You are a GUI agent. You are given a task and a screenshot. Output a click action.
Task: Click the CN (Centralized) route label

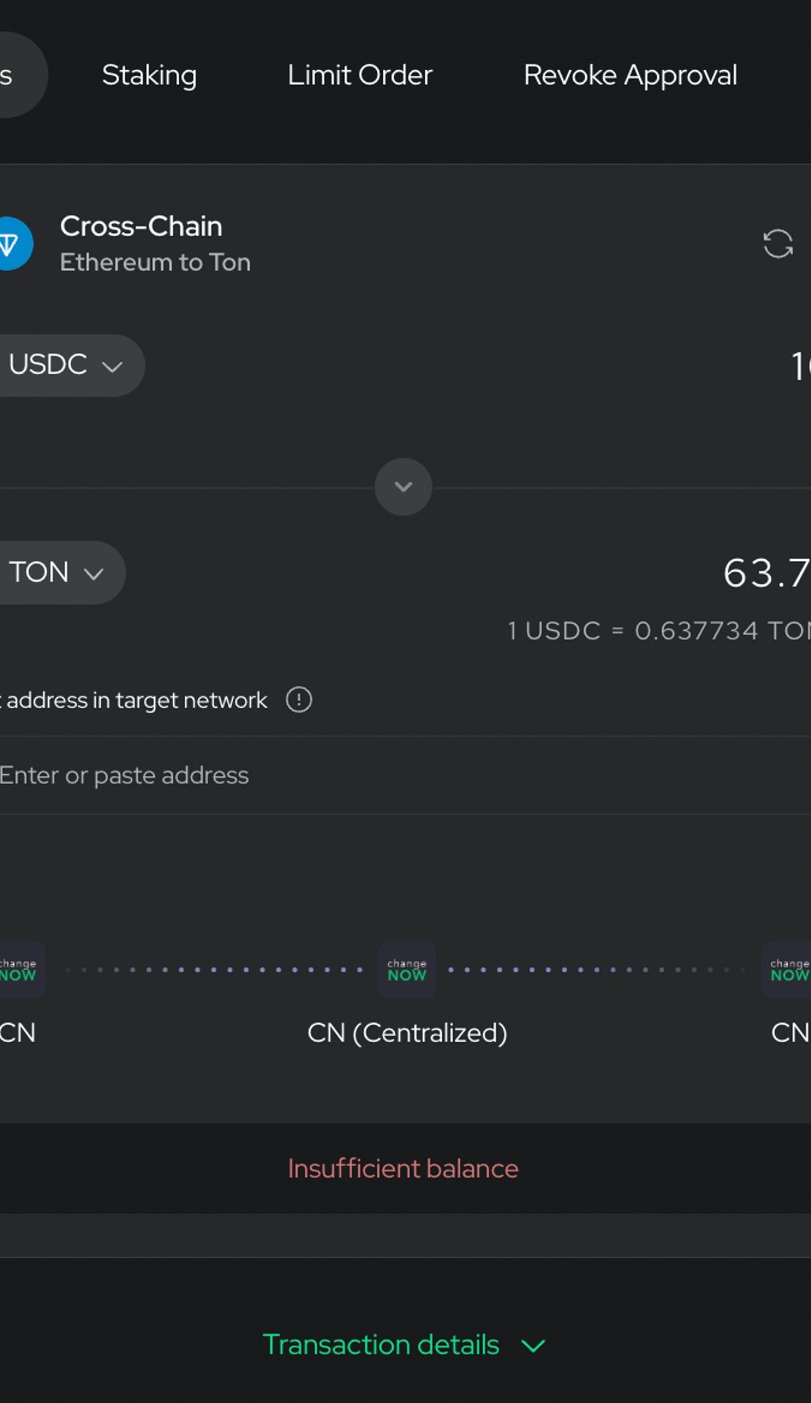coord(407,1033)
